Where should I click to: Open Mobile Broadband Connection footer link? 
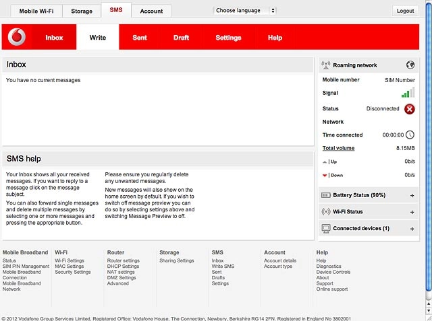(22, 275)
